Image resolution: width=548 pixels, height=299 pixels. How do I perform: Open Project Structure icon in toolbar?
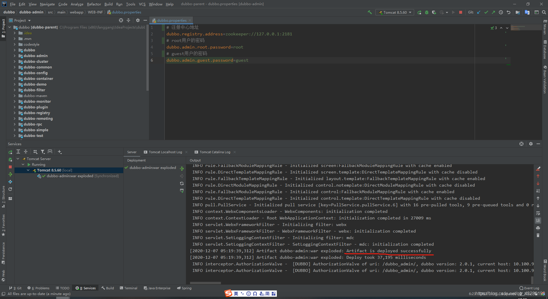pos(518,12)
